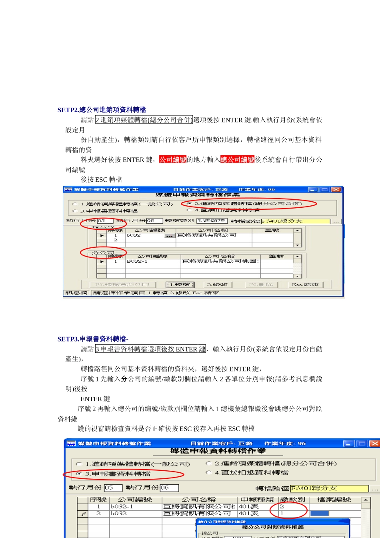Click the pencil edit marker on row 2
The width and height of the screenshot is (380, 538).
pyautogui.click(x=83, y=514)
